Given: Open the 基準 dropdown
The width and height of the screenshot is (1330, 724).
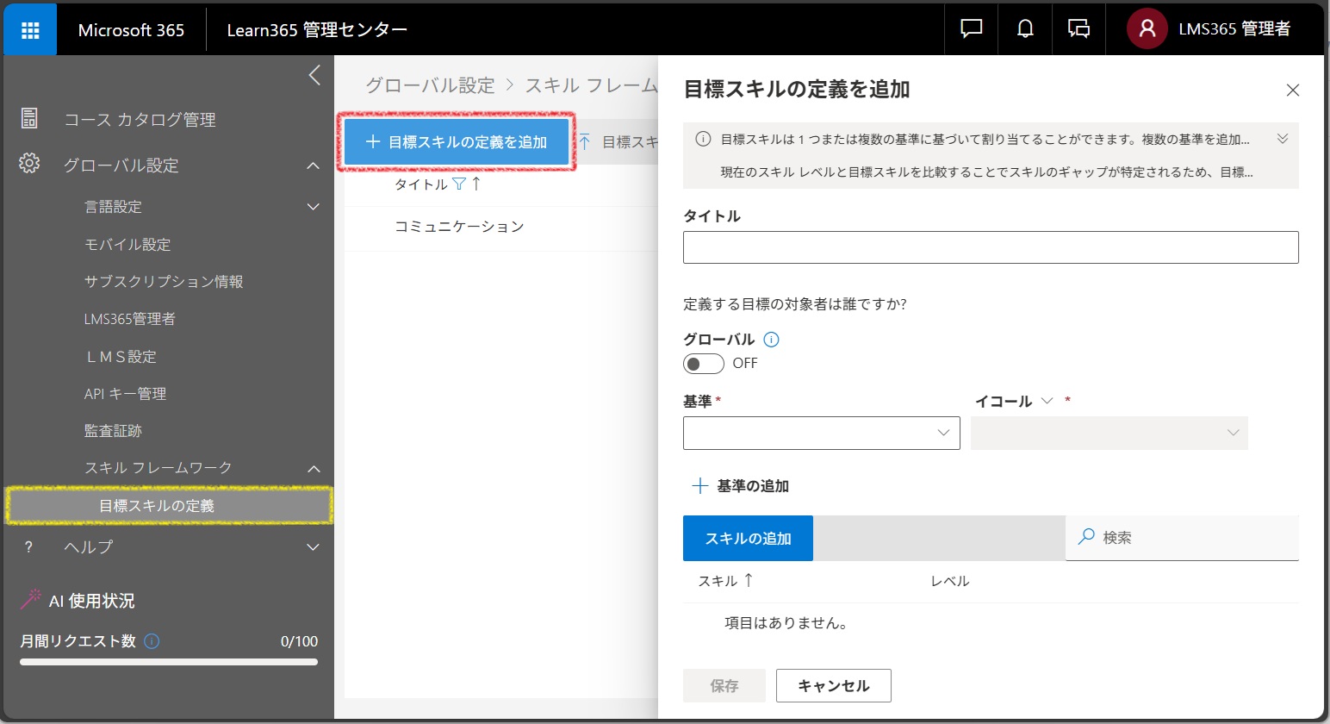Looking at the screenshot, I should 821,433.
